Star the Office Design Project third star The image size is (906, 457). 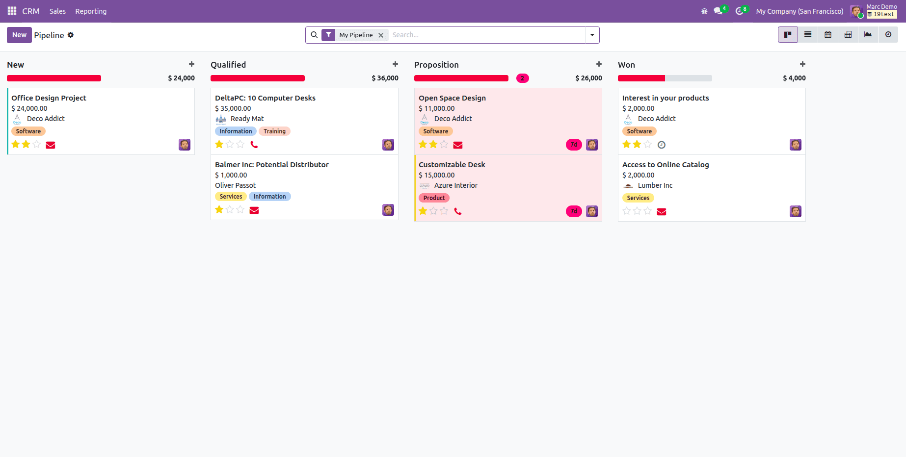coord(37,144)
